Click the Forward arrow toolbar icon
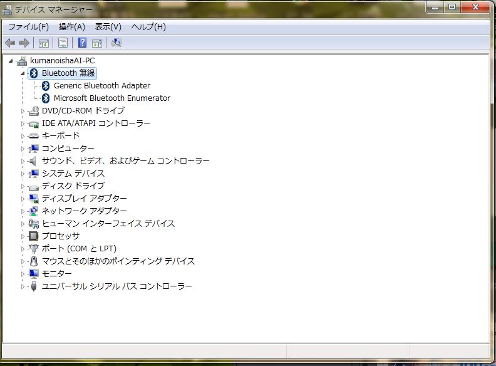The height and width of the screenshot is (366, 496). (x=24, y=43)
